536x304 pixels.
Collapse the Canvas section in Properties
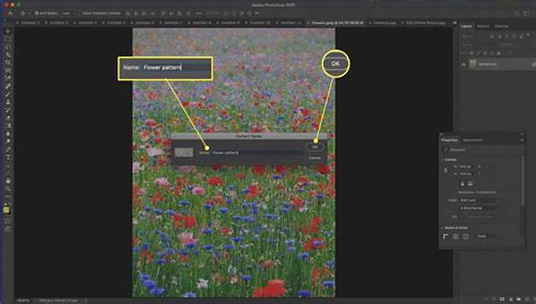pos(443,159)
